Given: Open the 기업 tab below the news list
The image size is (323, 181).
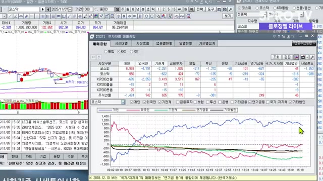Looking at the screenshot, I should point(42,156).
